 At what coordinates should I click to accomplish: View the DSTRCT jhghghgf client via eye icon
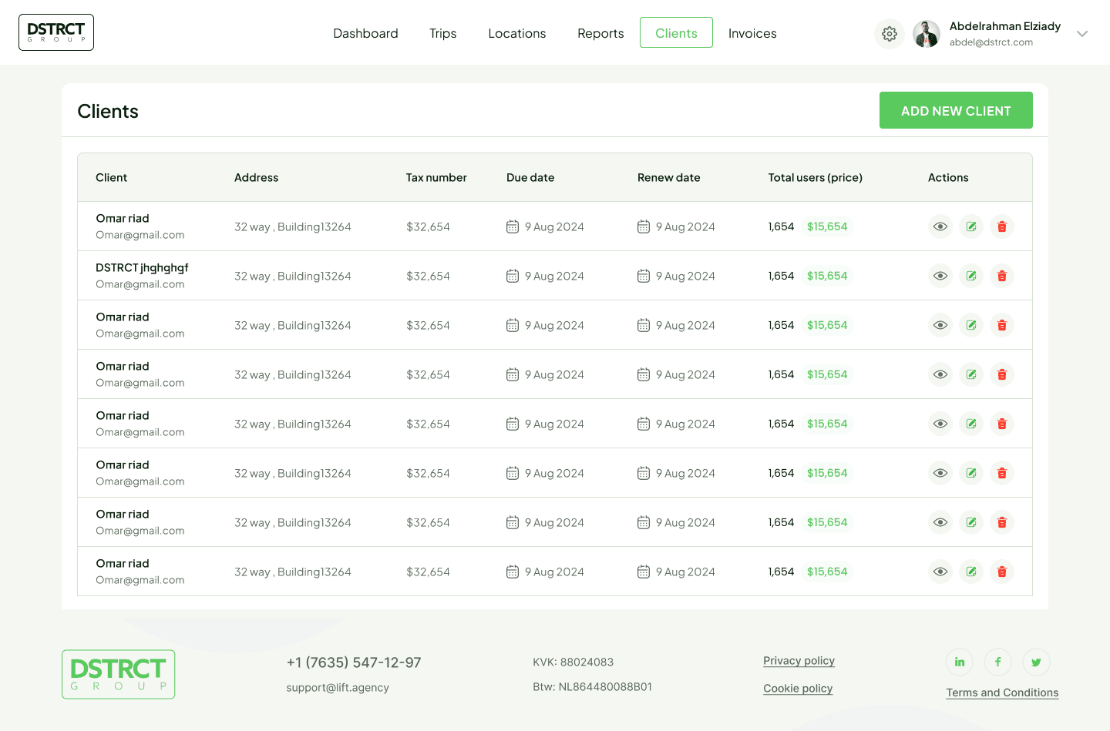coord(940,276)
